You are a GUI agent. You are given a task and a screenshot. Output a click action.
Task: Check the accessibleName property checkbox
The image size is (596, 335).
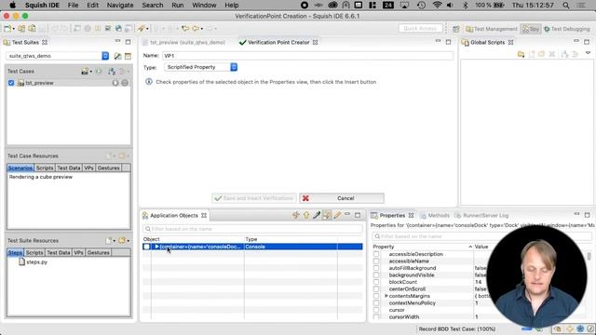376,261
